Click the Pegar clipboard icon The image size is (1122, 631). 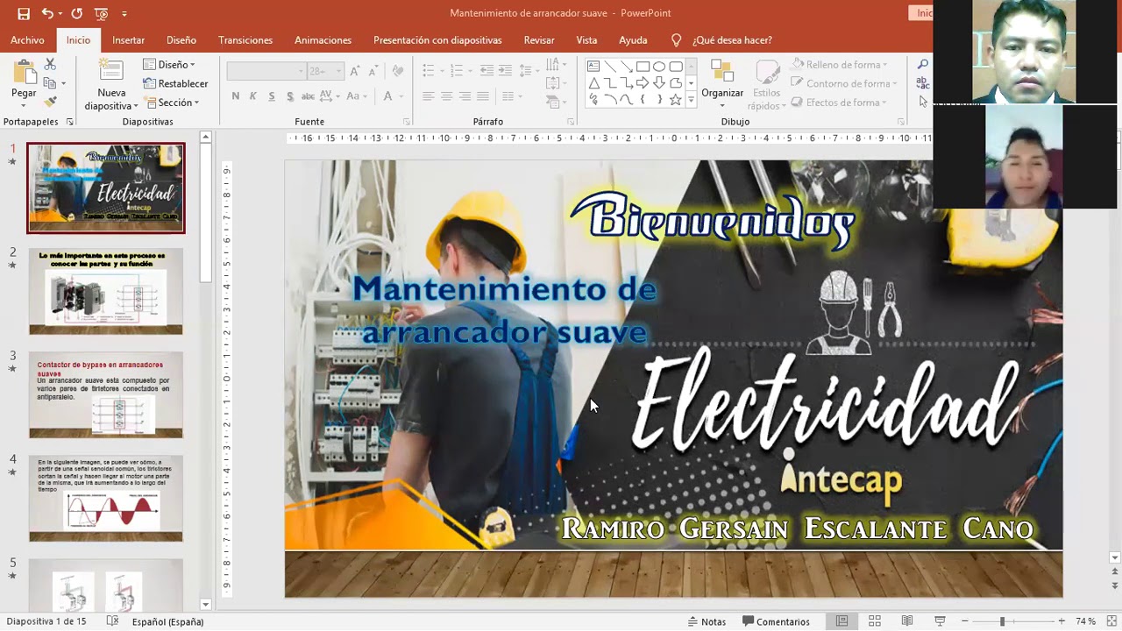pyautogui.click(x=24, y=73)
